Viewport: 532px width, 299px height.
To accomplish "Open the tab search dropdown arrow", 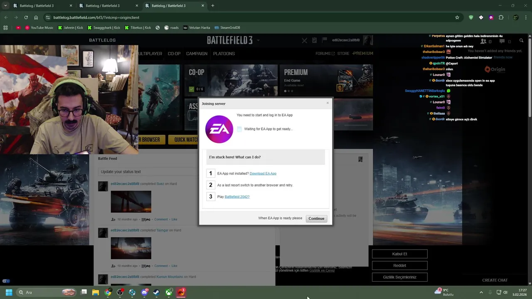I will (x=5, y=6).
